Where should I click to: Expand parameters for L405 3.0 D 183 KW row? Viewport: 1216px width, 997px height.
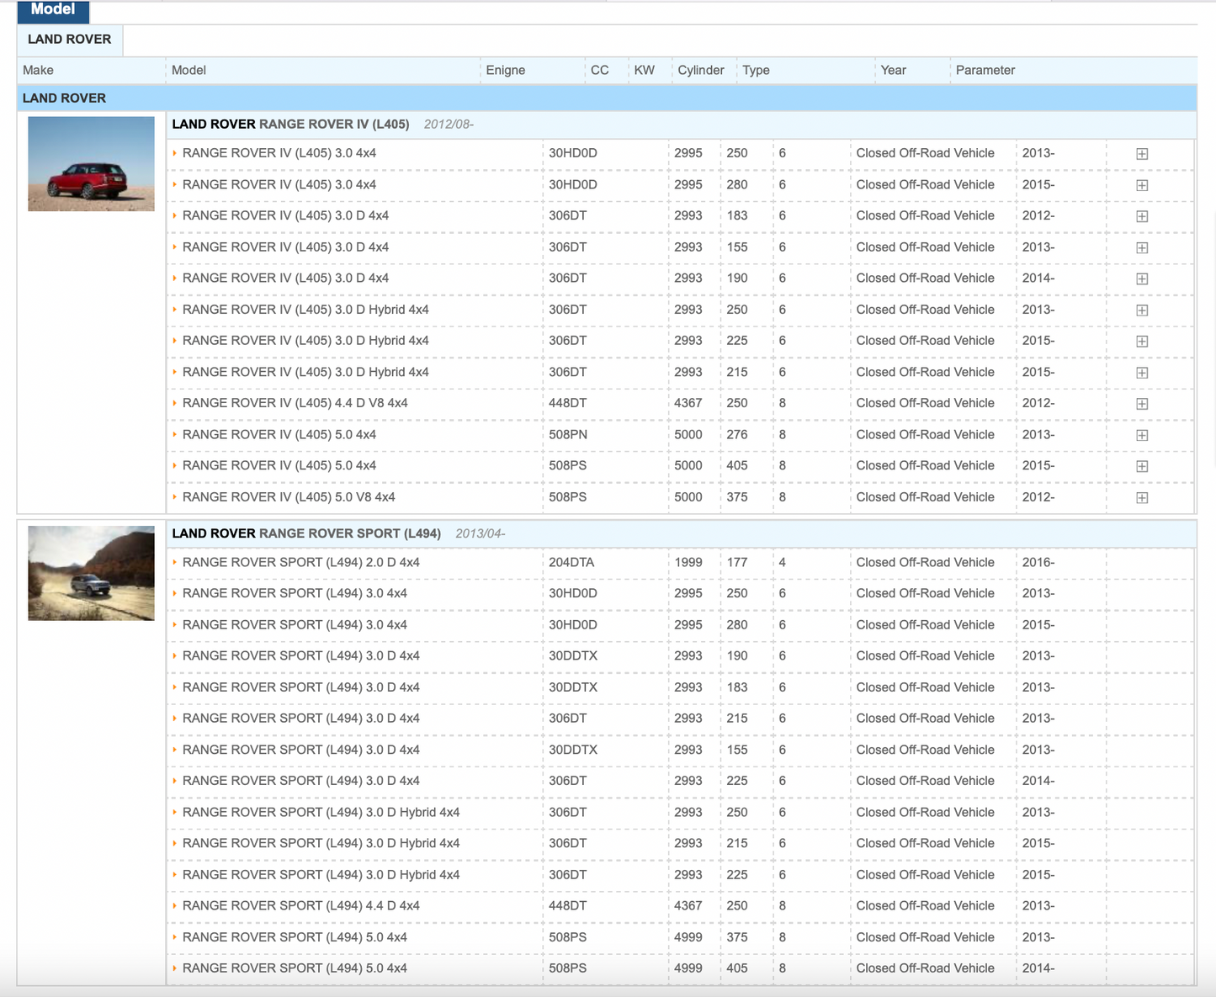(1142, 216)
